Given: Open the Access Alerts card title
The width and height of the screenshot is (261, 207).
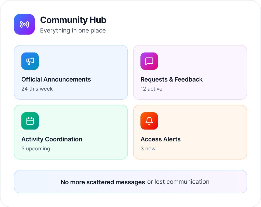Looking at the screenshot, I should click(161, 139).
